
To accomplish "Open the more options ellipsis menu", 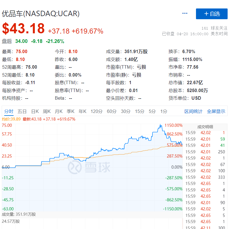I will pos(185,13).
